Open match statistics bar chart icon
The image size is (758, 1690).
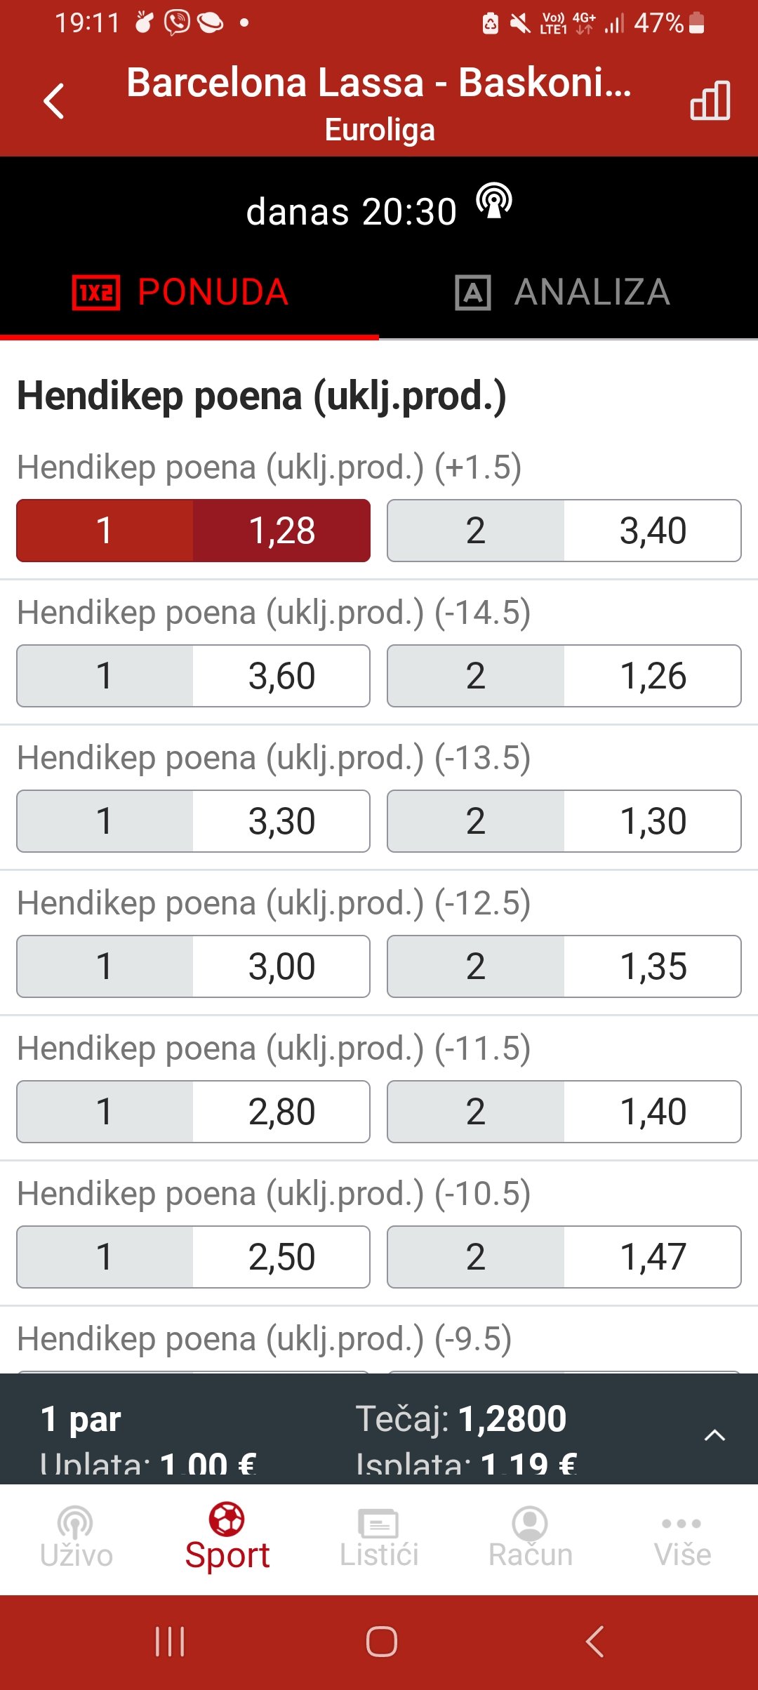click(x=710, y=100)
